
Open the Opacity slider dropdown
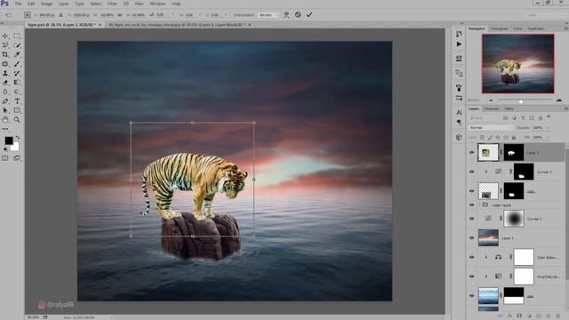pyautogui.click(x=549, y=128)
